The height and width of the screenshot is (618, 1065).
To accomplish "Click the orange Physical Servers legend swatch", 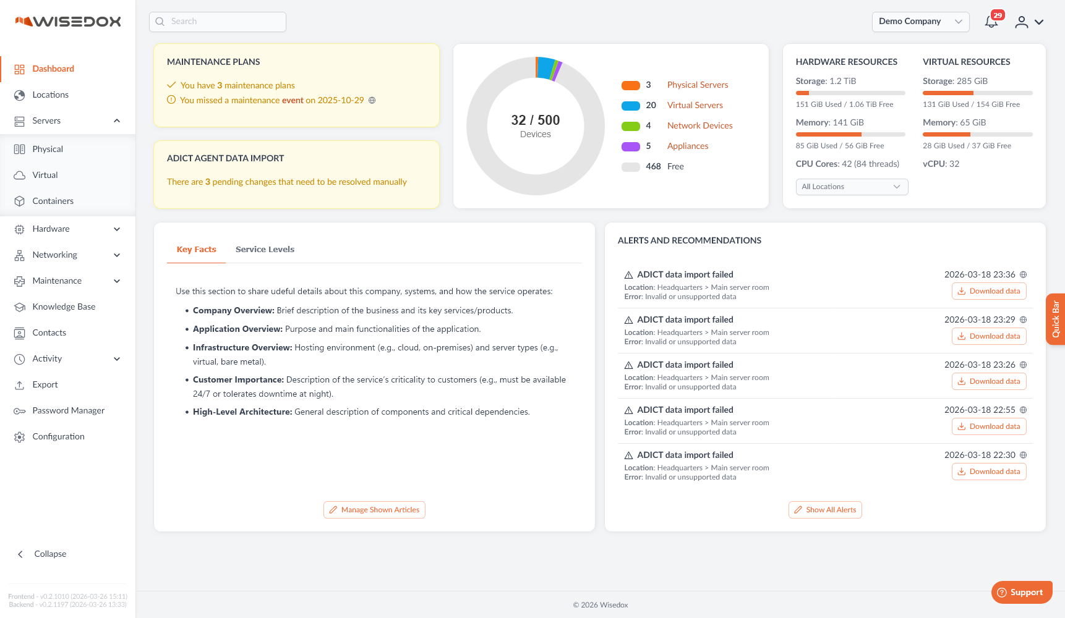I will coord(630,85).
